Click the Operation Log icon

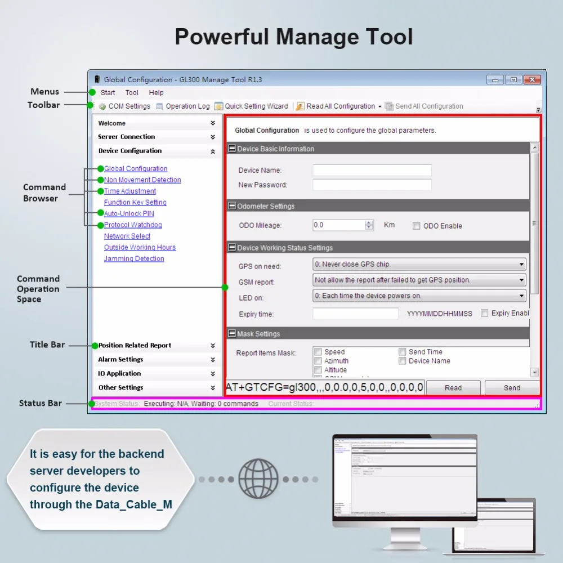160,106
